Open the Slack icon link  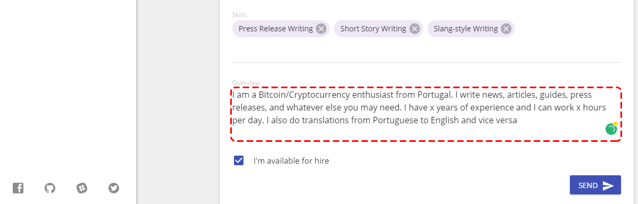point(82,188)
